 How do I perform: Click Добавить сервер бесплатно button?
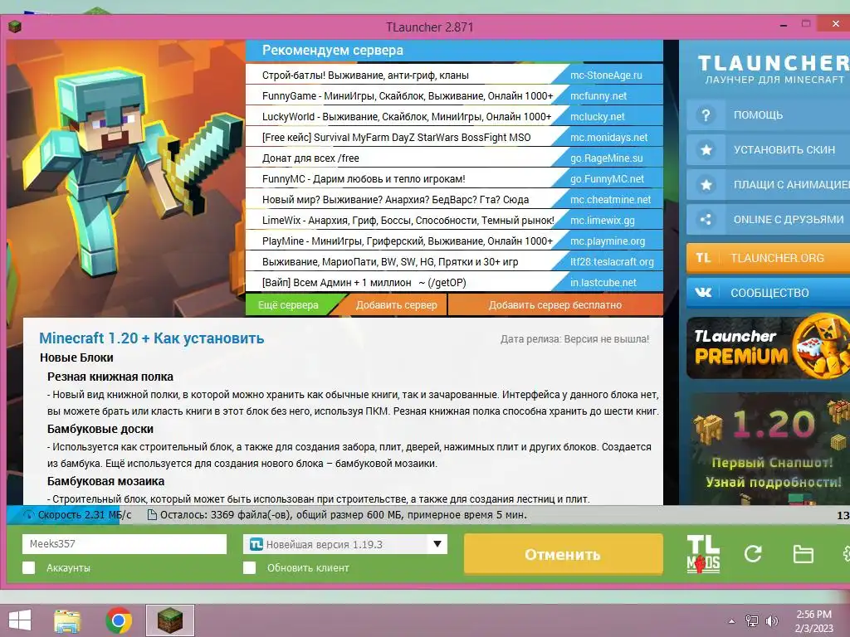point(555,305)
